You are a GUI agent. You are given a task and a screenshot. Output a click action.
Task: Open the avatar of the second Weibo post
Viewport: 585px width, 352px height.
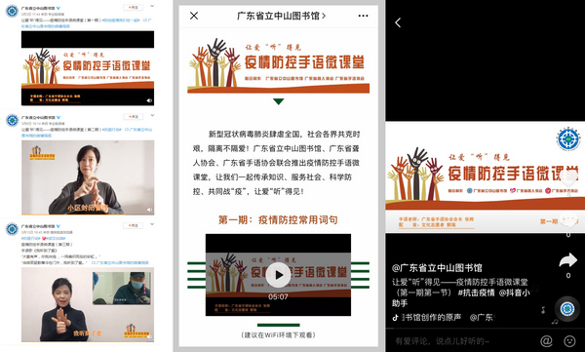click(x=12, y=120)
